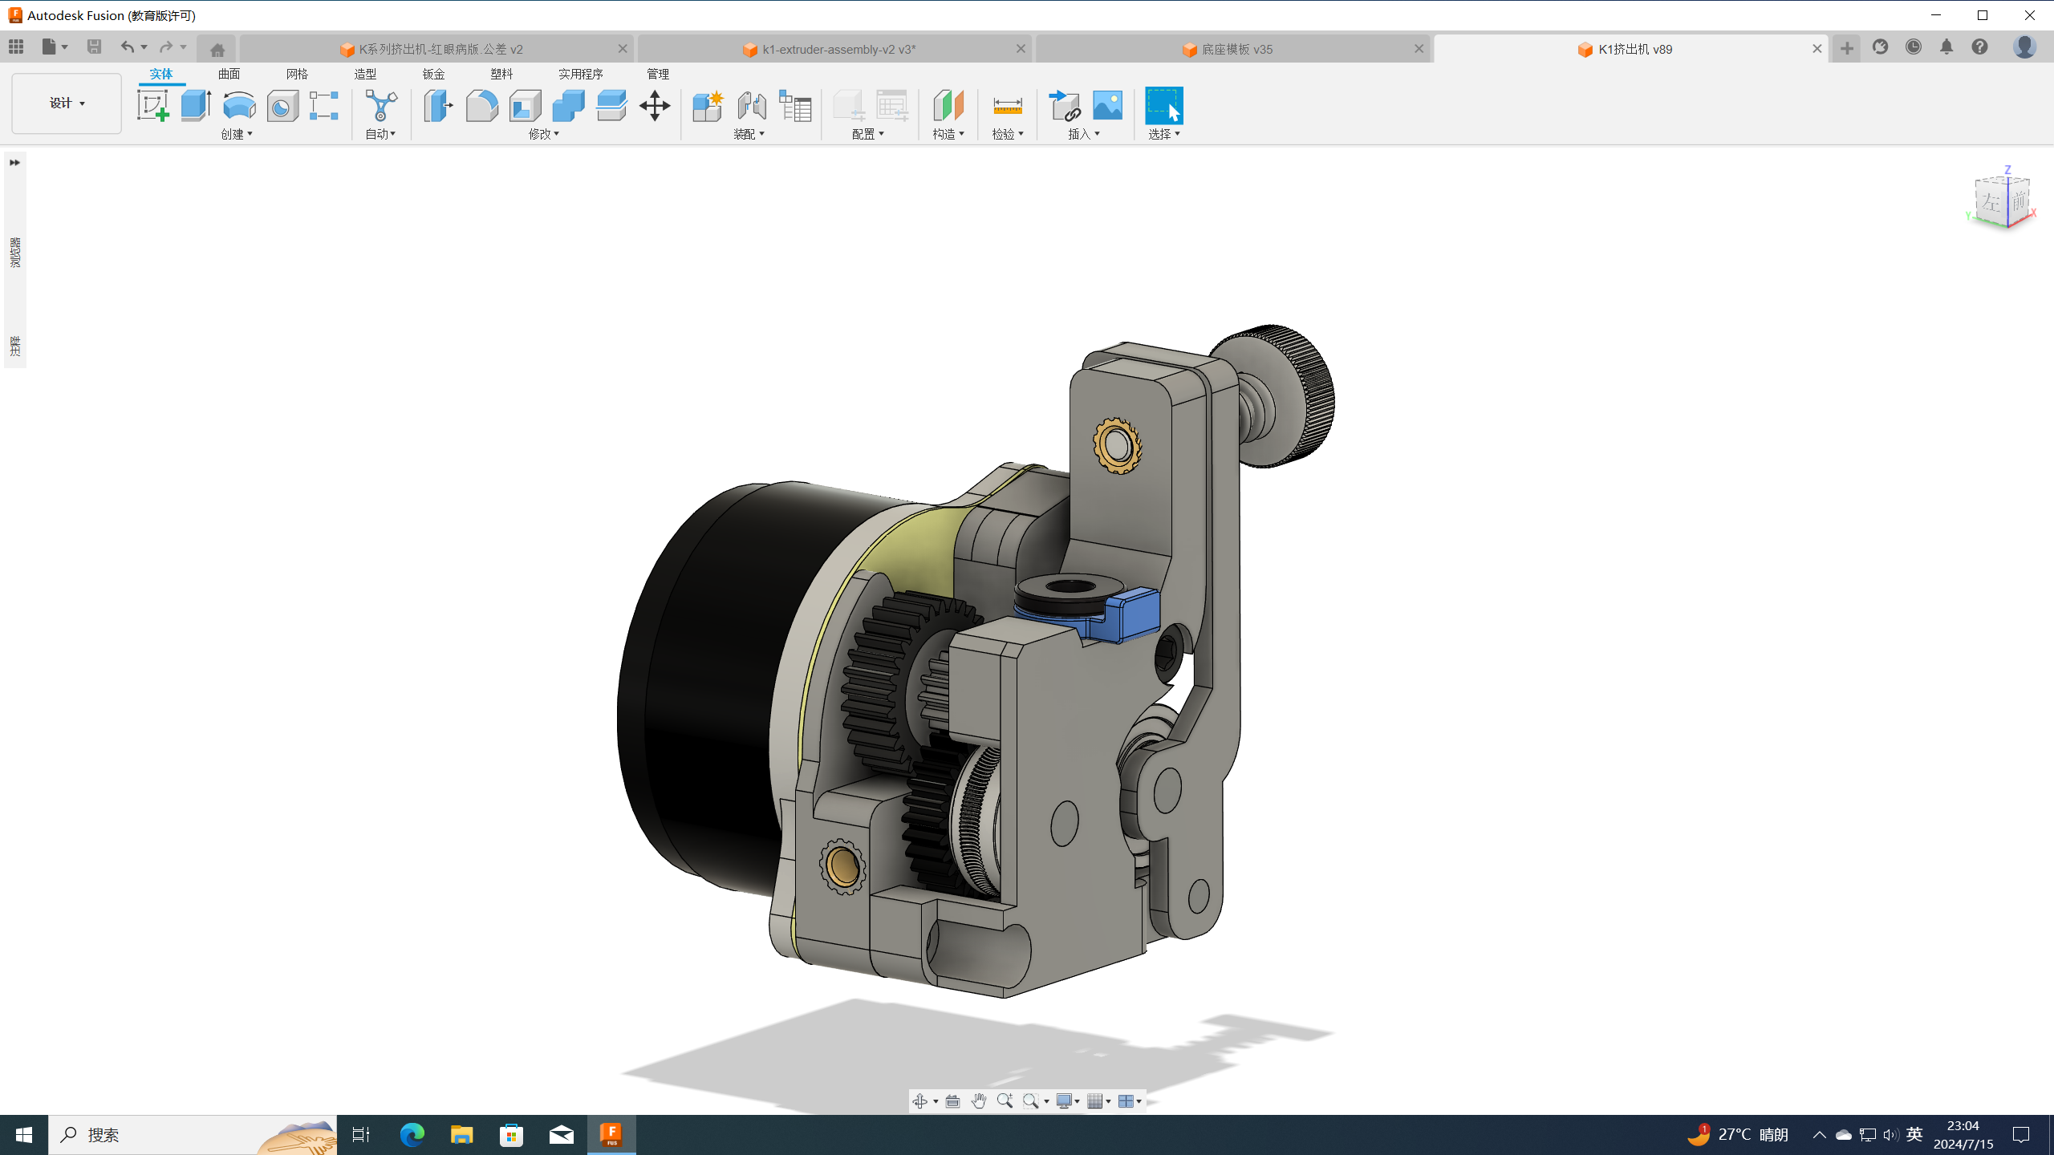
Task: Open the 设计 workspace dropdown
Action: pos(67,103)
